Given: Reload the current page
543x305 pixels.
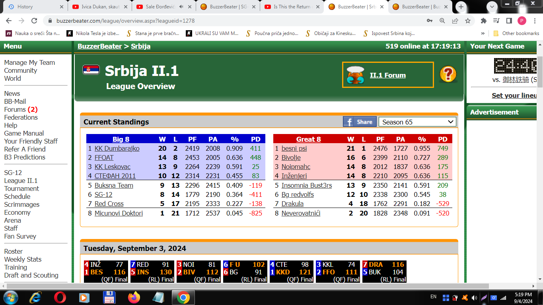Looking at the screenshot, I should [x=34, y=21].
